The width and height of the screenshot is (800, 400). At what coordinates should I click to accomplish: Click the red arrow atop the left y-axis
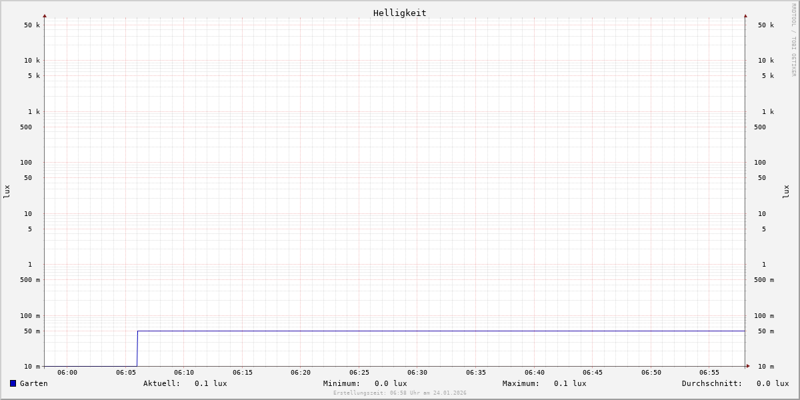[45, 15]
